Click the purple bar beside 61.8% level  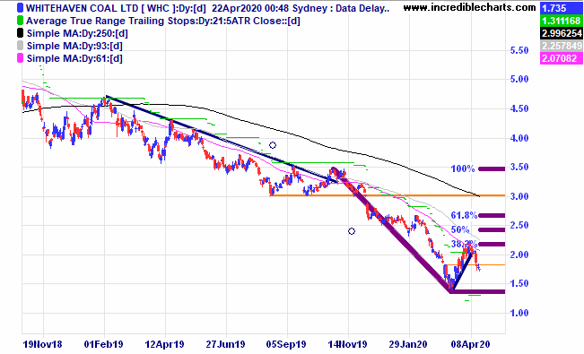492,215
